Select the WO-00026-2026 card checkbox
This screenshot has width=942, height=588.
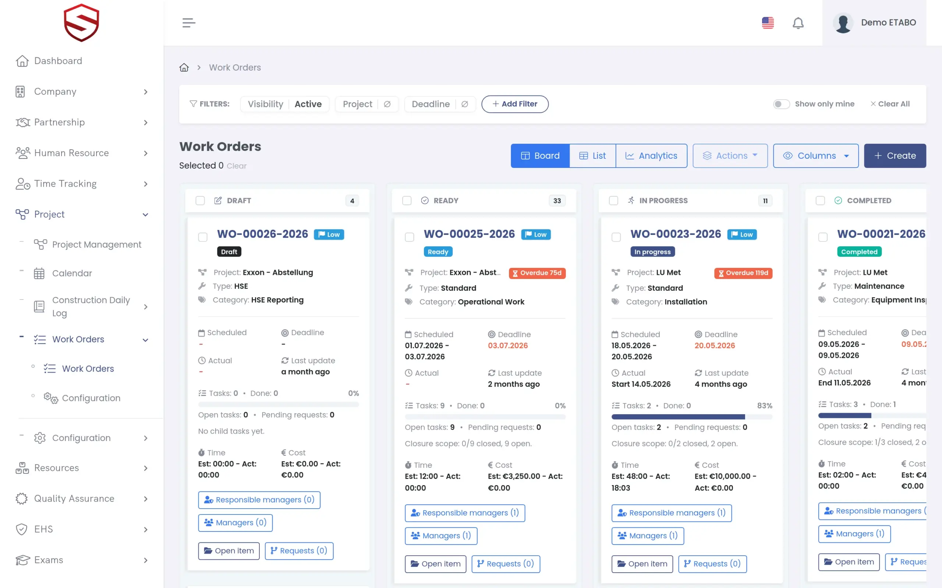pyautogui.click(x=203, y=237)
